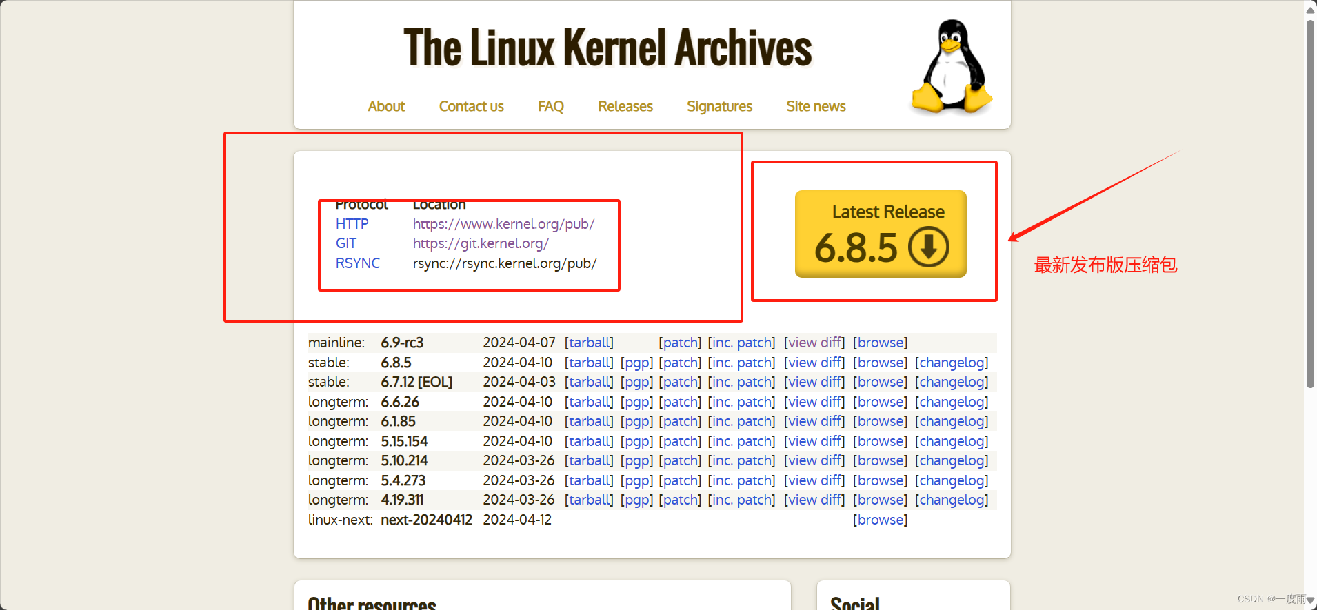Download tarball for stable 6.8.5

click(589, 363)
